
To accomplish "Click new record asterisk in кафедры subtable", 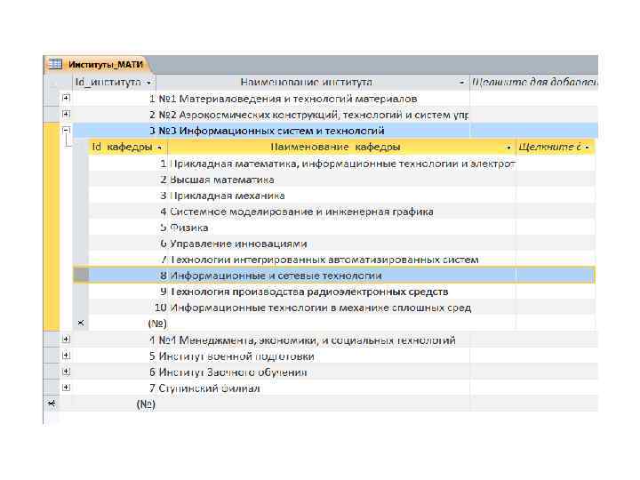I will tap(81, 323).
